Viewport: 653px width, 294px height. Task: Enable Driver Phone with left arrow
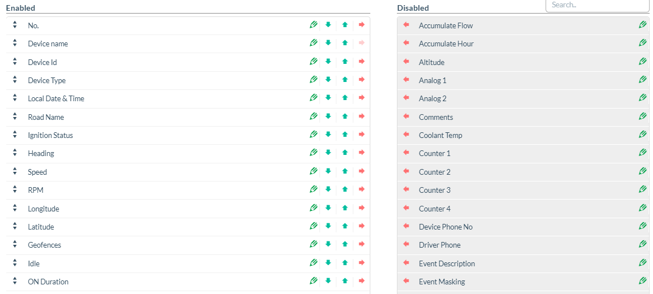(x=406, y=245)
